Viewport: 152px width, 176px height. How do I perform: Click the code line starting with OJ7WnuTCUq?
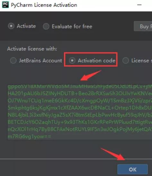click(80, 101)
